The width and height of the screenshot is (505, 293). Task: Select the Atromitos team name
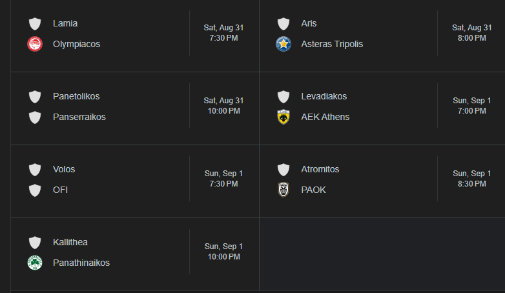[x=320, y=169]
